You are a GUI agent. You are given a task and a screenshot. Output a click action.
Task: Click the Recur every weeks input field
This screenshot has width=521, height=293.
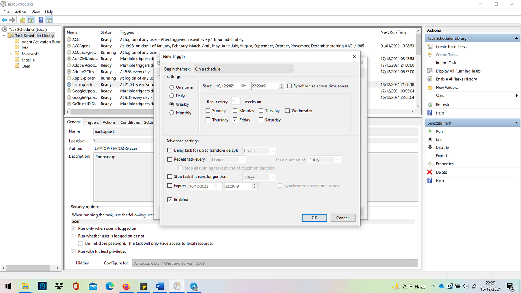[236, 101]
